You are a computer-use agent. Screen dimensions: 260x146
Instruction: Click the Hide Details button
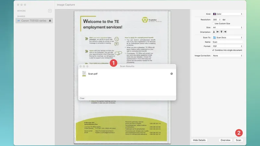click(x=199, y=140)
